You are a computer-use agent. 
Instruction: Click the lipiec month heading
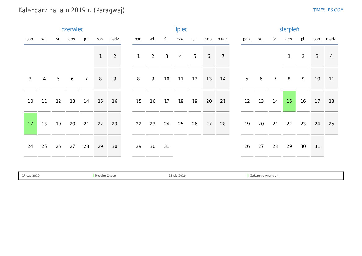181,29
